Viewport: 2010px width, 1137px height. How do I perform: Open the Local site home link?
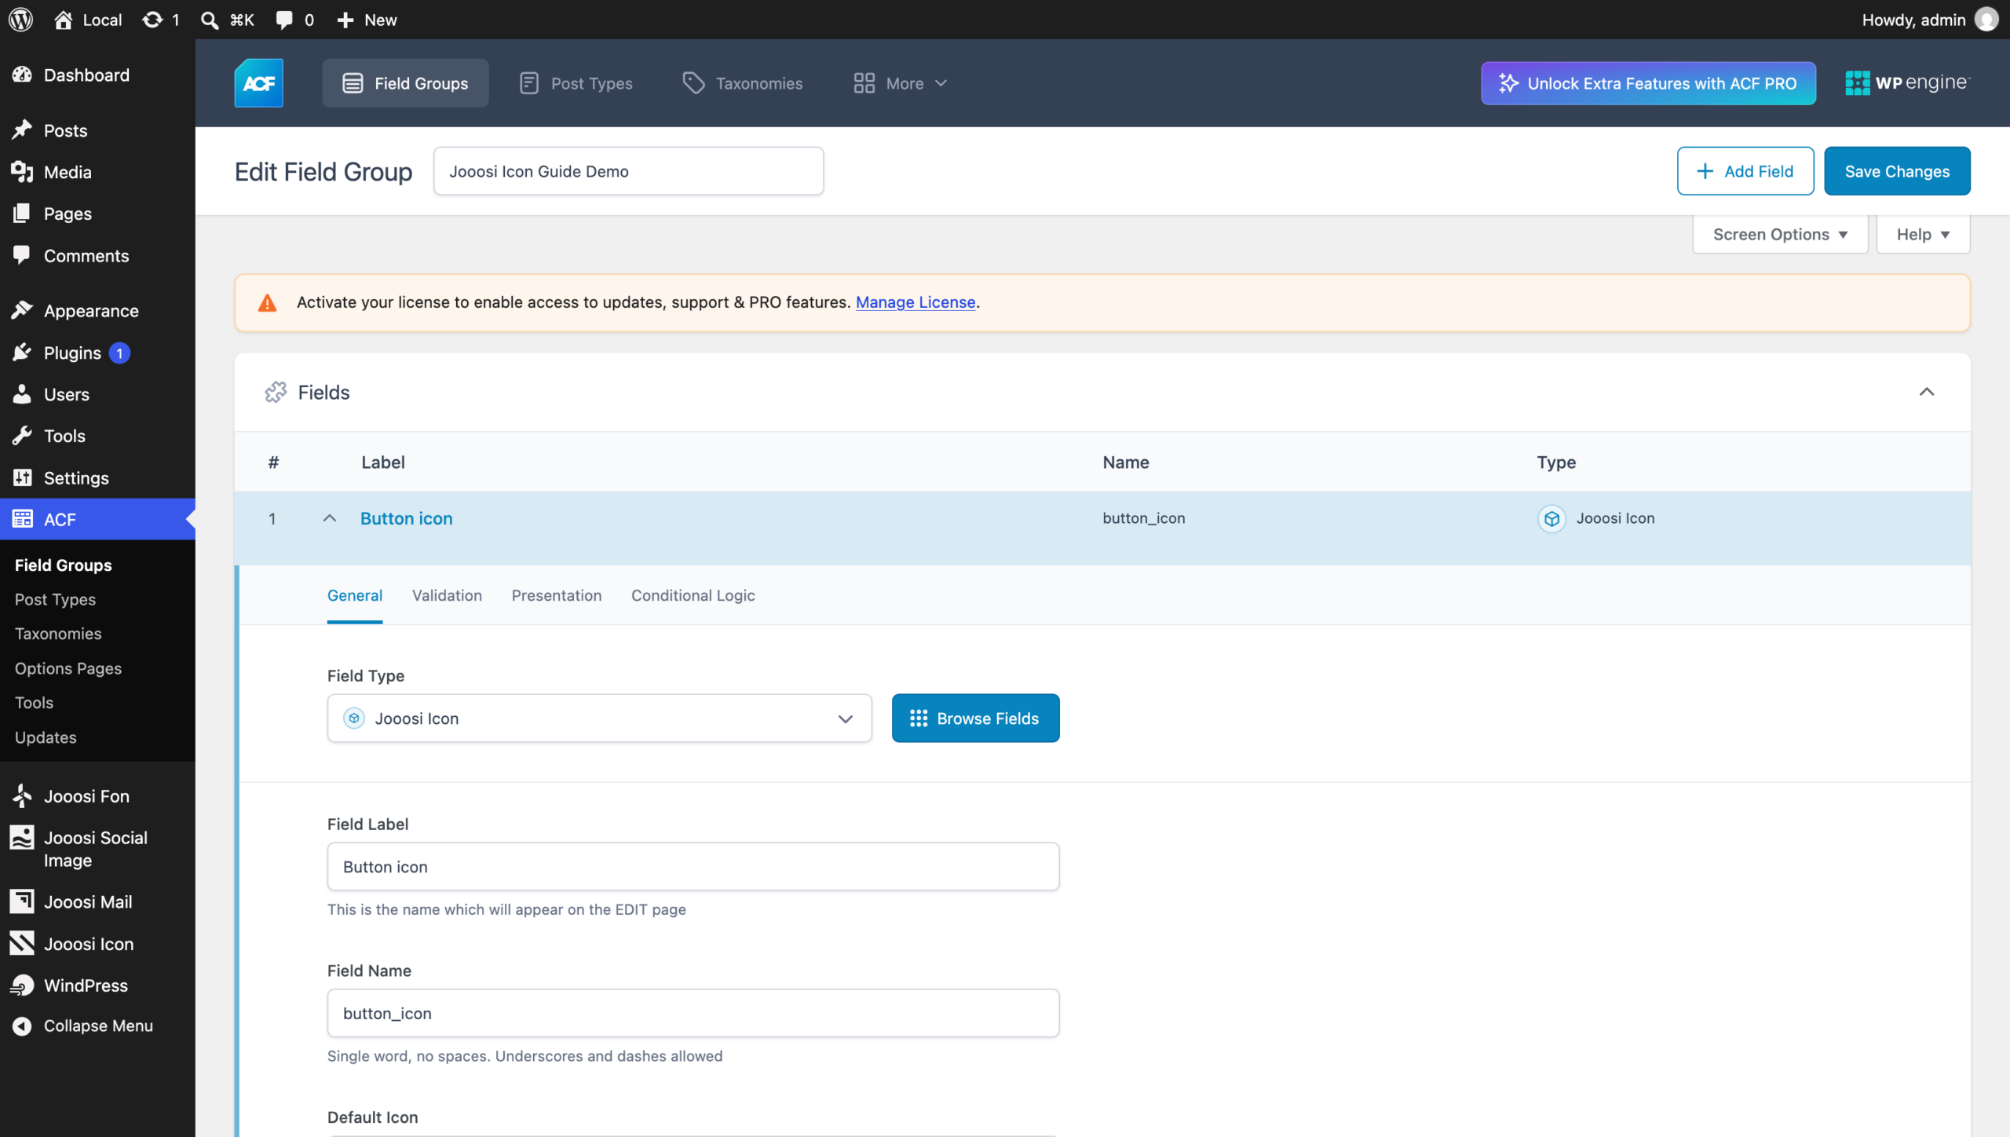pyautogui.click(x=88, y=20)
